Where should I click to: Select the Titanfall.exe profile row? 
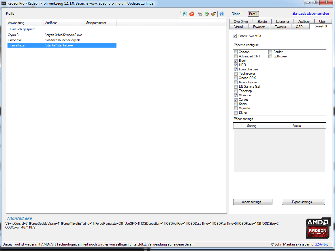tap(62, 45)
